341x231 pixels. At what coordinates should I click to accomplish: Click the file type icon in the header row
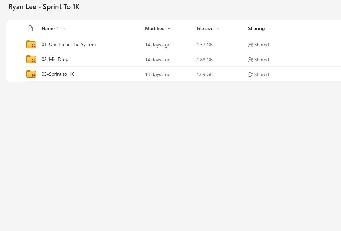click(30, 28)
